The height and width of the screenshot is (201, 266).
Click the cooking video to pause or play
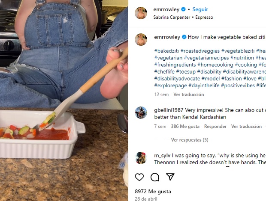click(64, 100)
